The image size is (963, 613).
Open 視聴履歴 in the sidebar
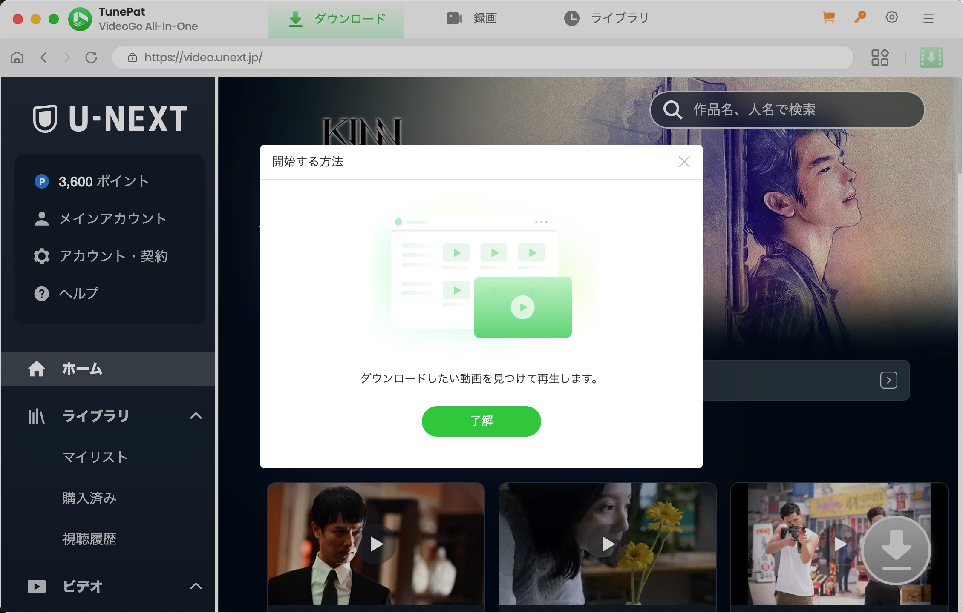coord(89,539)
